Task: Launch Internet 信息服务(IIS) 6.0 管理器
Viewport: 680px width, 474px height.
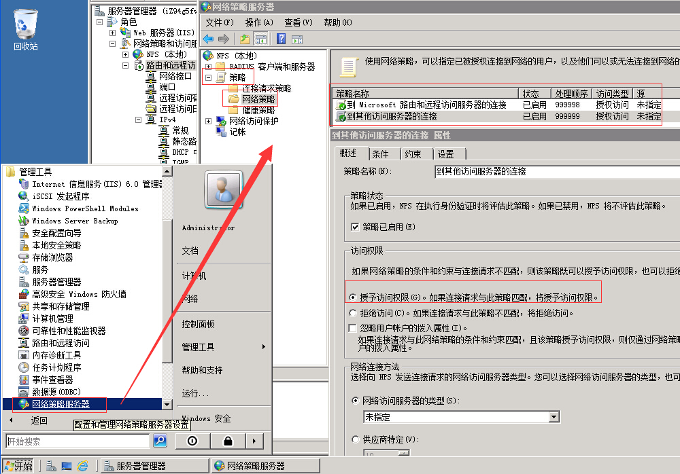Action: click(90, 184)
